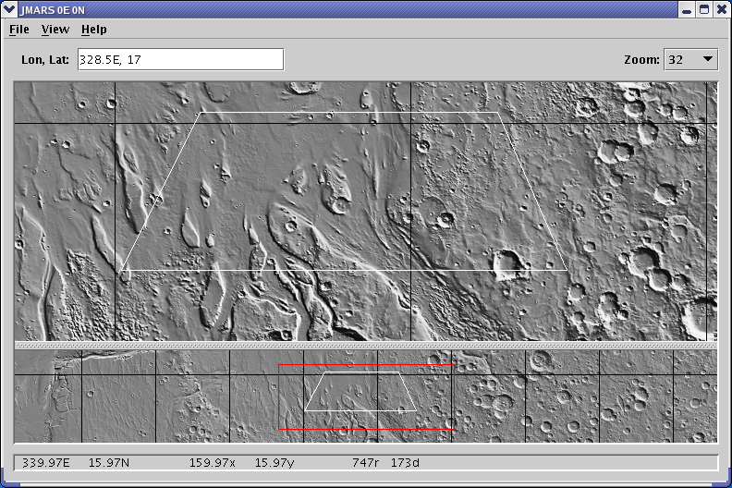Screen dimensions: 732x488
Task: Click the status bar longitude 339.97E
Action: (46, 463)
